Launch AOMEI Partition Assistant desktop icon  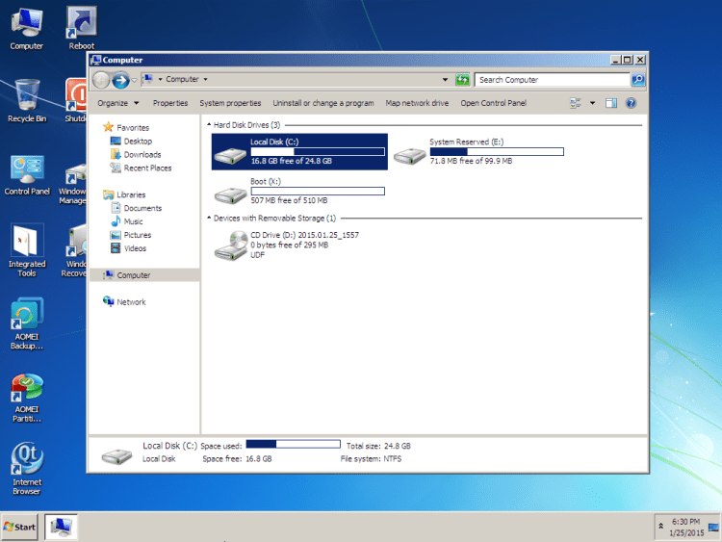tap(27, 398)
